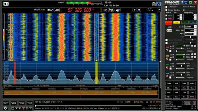Click the green play button
This screenshot has width=198, height=111.
27,109
